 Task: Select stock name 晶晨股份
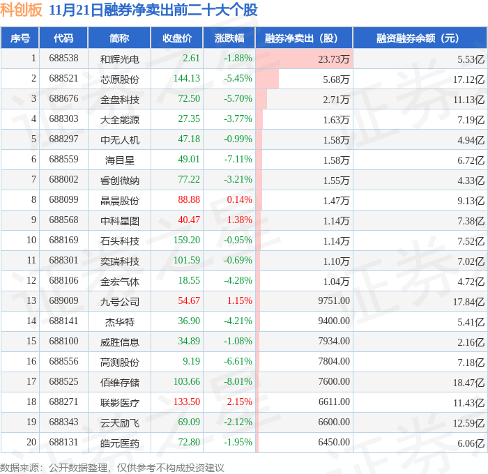pos(119,201)
